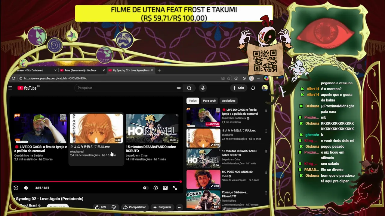This screenshot has height=216, width=385.
Task: Click the 3:15 / 3:15 time display
Action: pyautogui.click(x=42, y=188)
